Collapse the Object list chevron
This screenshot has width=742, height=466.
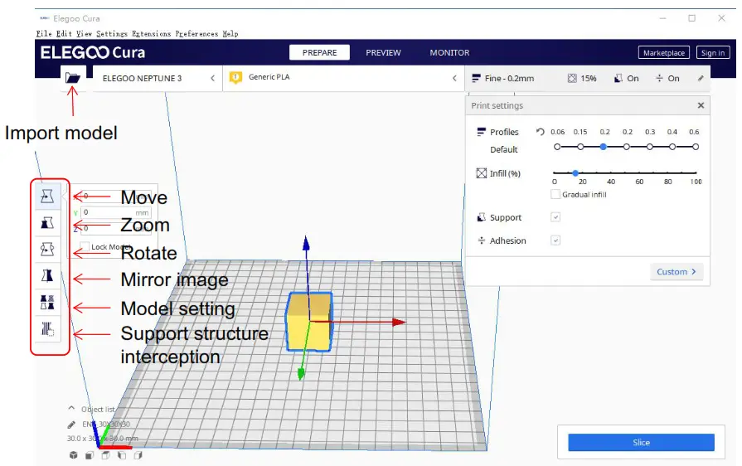pyautogui.click(x=71, y=408)
